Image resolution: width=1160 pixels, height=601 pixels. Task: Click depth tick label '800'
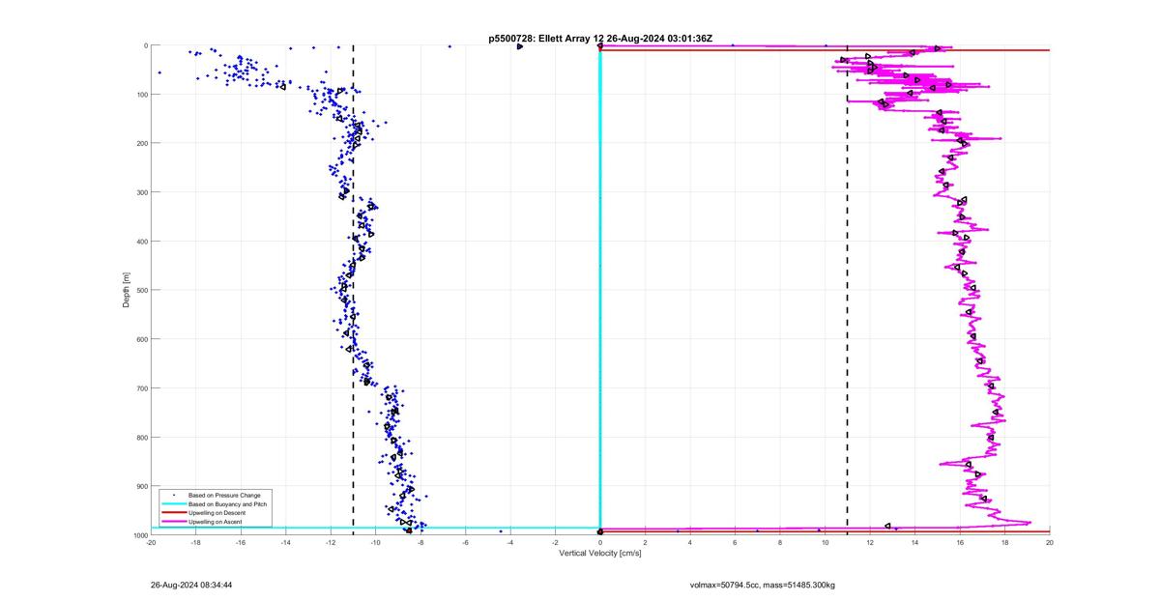click(x=140, y=437)
